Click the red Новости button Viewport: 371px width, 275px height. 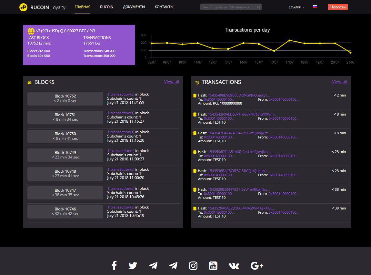point(338,7)
